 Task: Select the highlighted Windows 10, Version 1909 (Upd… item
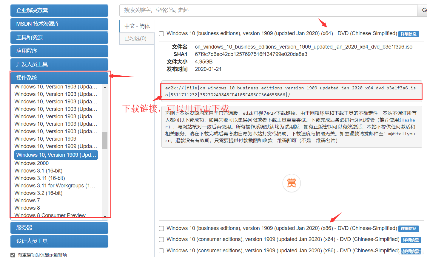point(56,155)
